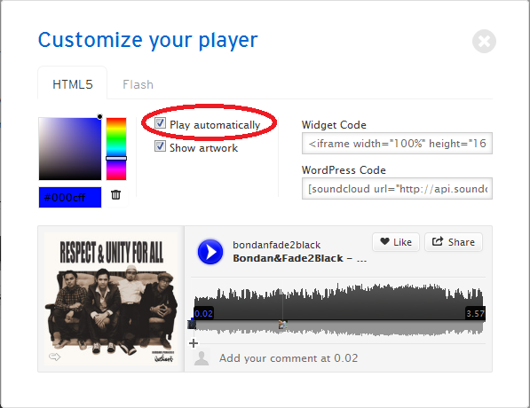Pick a shade in the color gradient square
Image resolution: width=530 pixels, height=408 pixels.
[x=70, y=149]
